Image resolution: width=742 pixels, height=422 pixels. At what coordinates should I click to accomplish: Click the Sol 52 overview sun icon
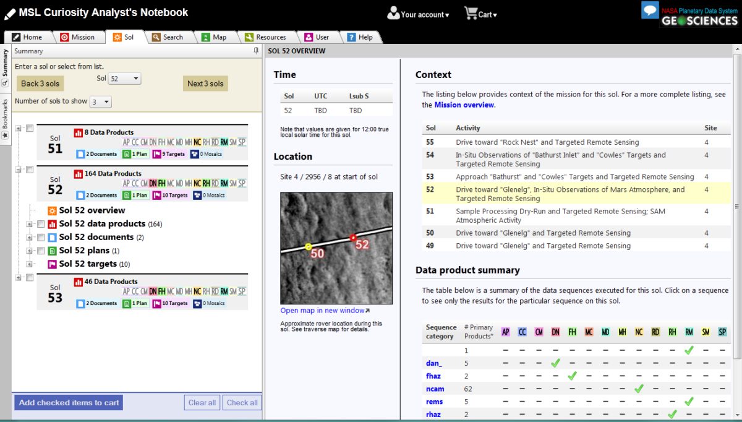point(53,211)
